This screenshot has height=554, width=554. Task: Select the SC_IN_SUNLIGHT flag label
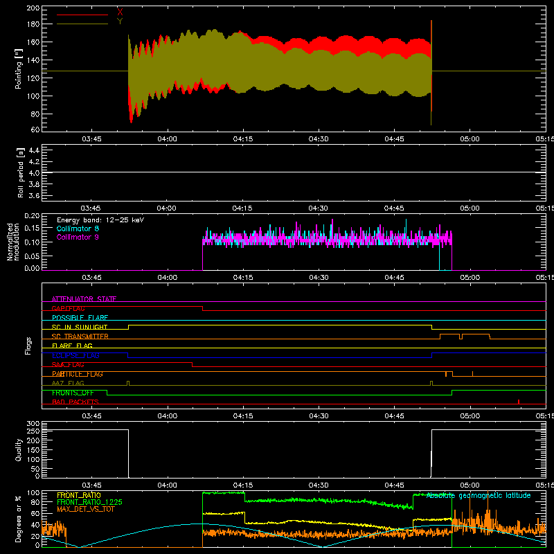click(x=80, y=327)
